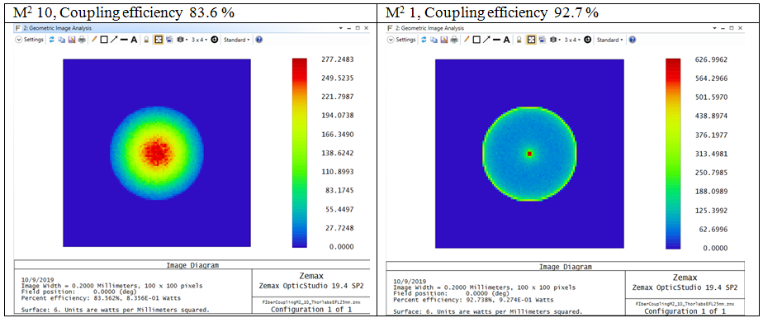The image size is (763, 318).
Task: Select the pencil annotation tool in M² 1 window
Action: [467, 40]
